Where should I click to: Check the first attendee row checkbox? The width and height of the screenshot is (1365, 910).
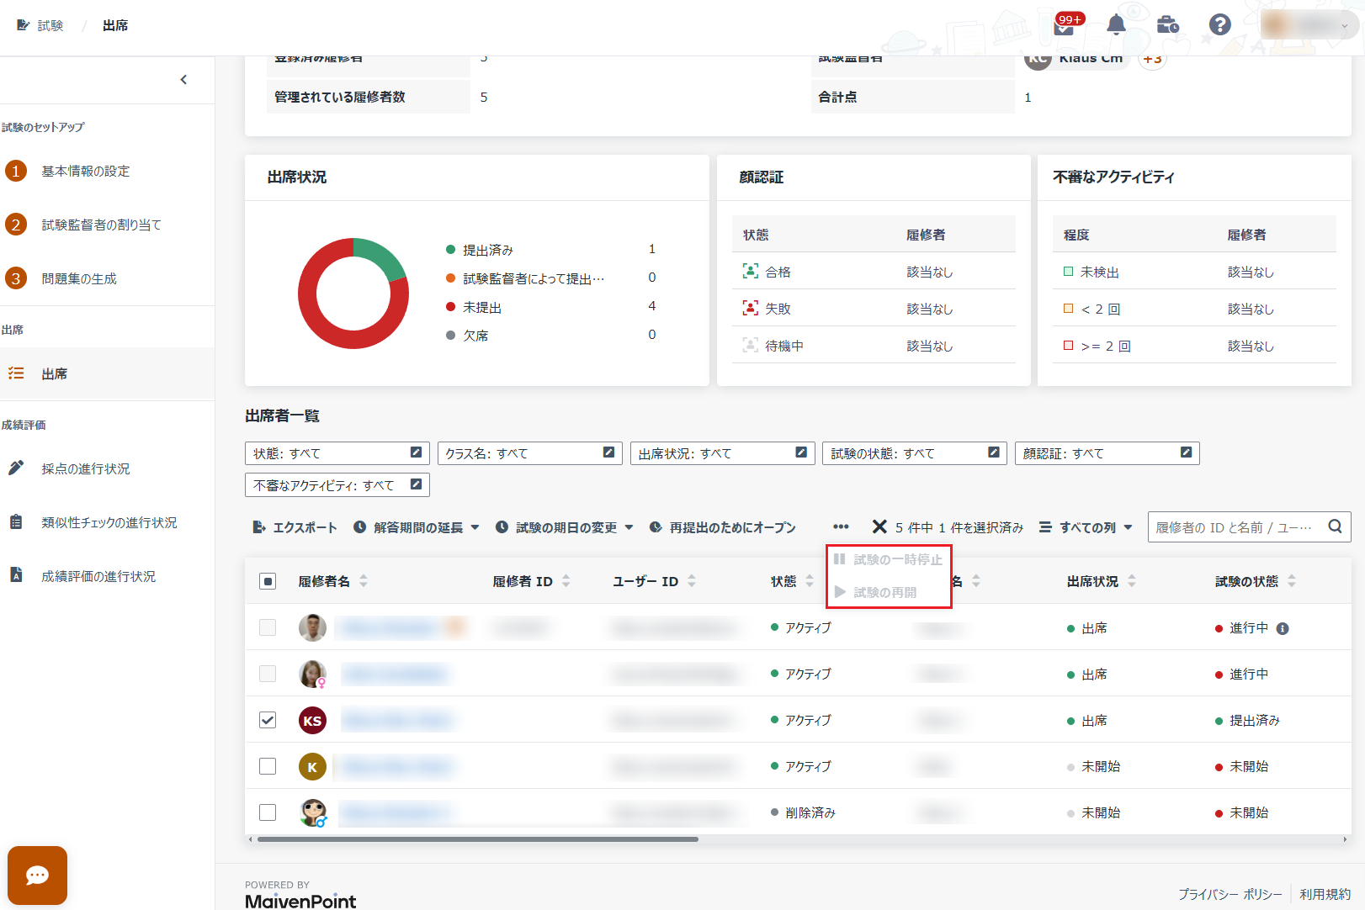point(268,627)
